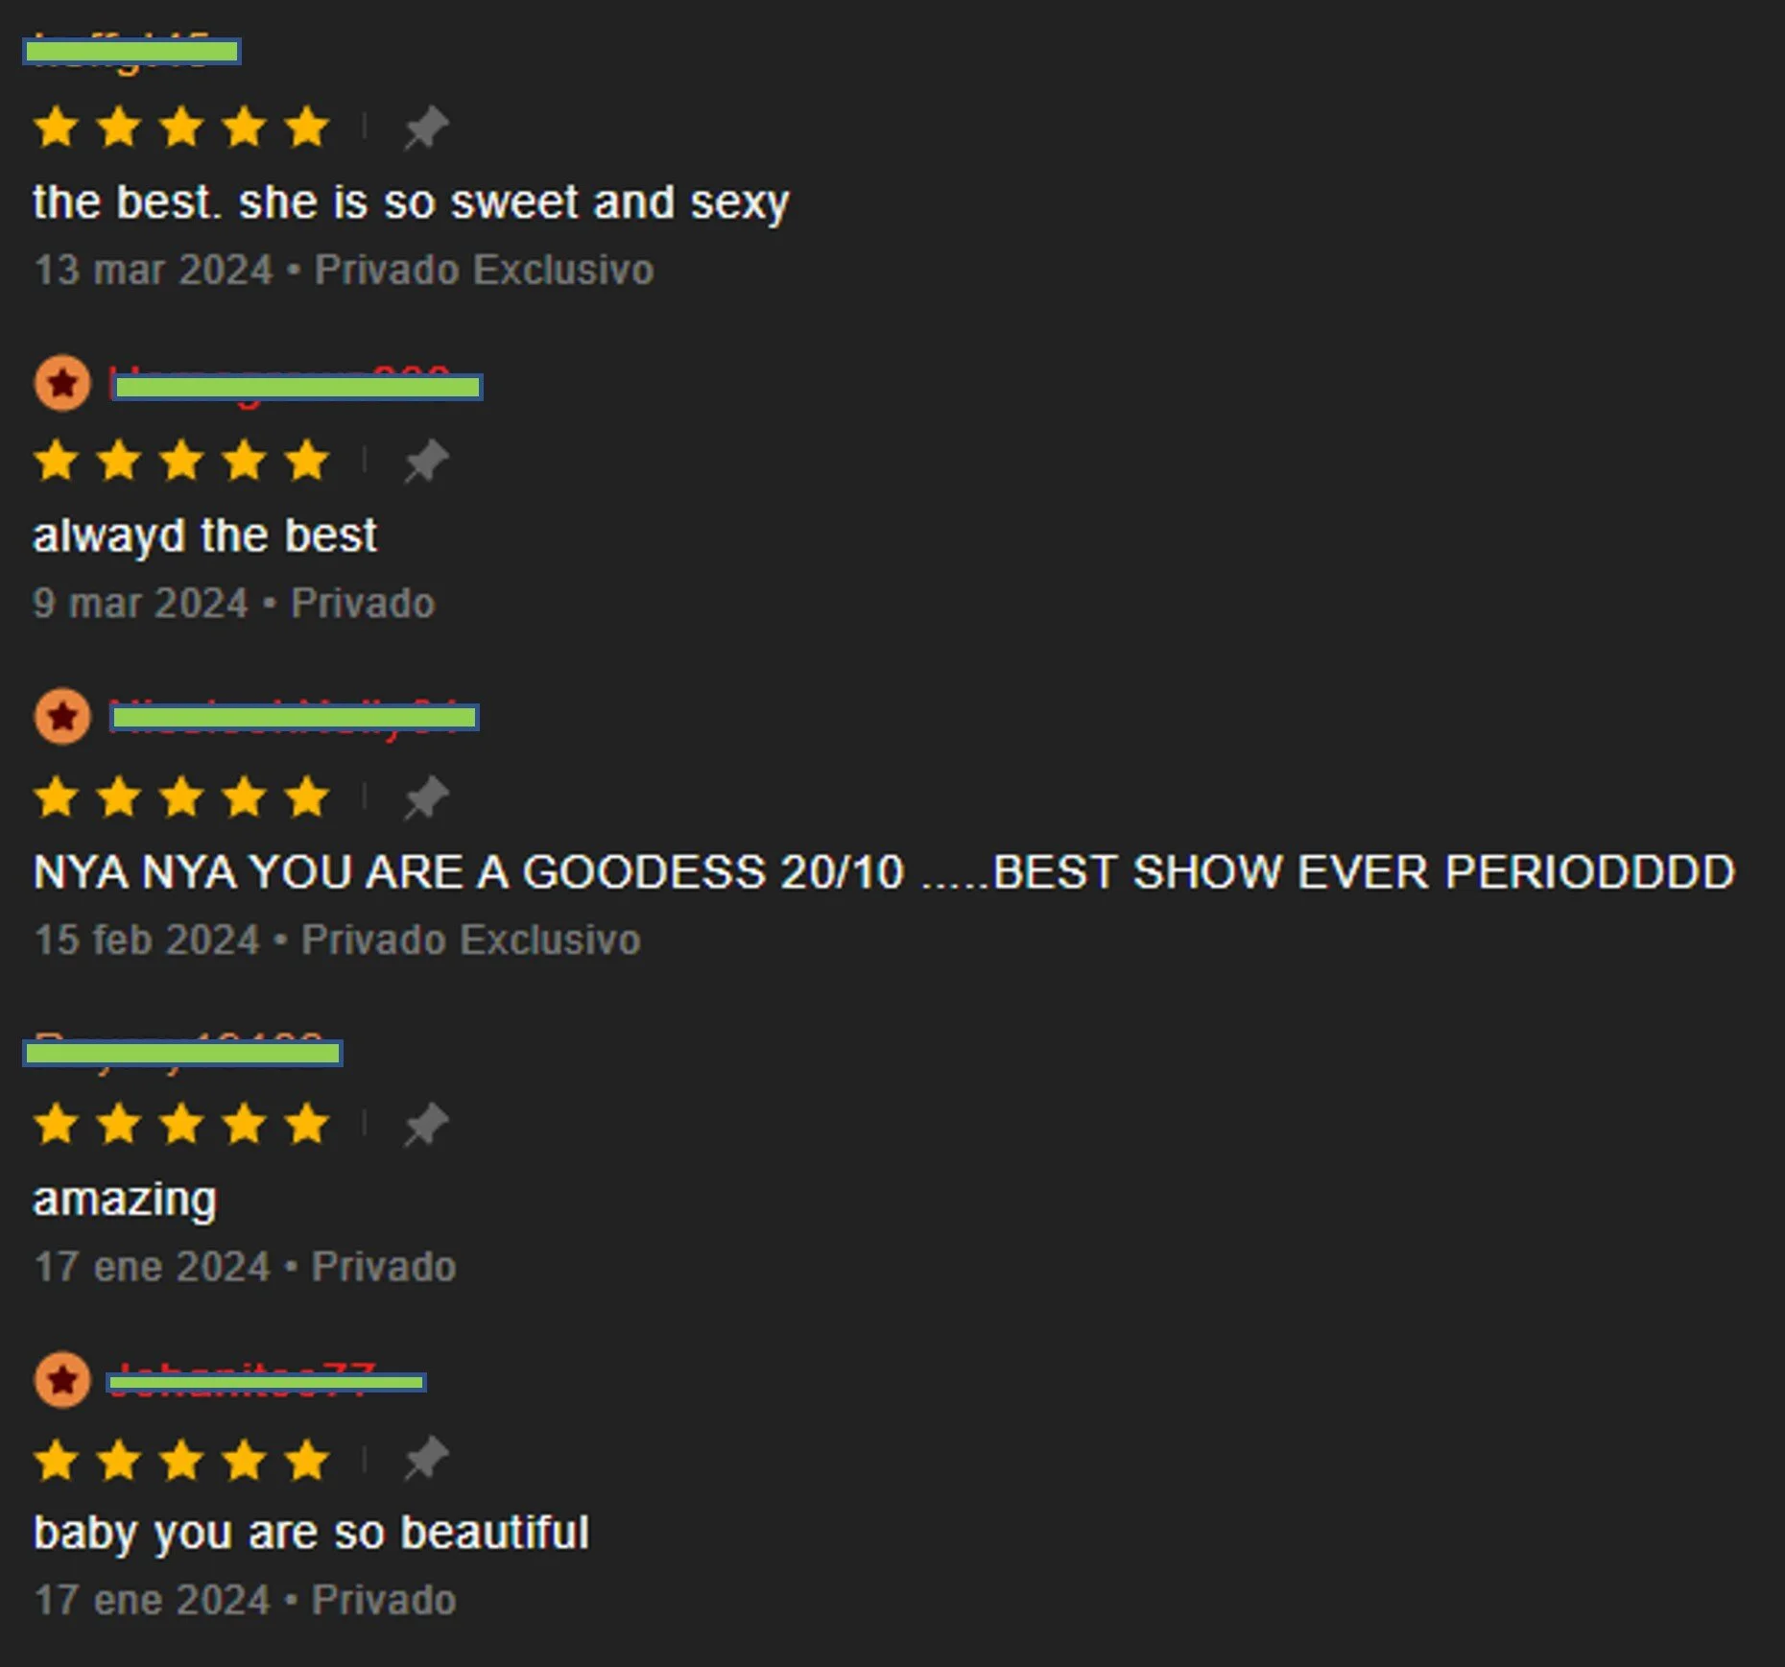Click the star rating above "alwayd the best"
1785x1667 pixels.
[181, 461]
